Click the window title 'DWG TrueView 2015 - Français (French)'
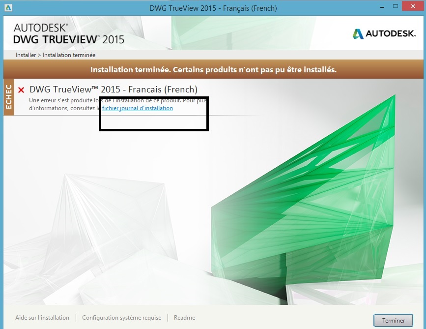 [213, 8]
